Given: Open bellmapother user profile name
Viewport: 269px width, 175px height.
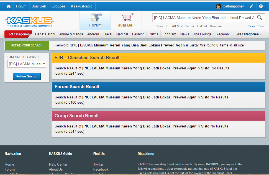Looking at the screenshot, I should (234, 6).
